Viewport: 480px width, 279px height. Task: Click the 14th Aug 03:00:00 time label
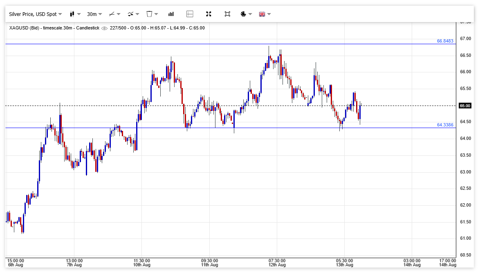(412, 263)
